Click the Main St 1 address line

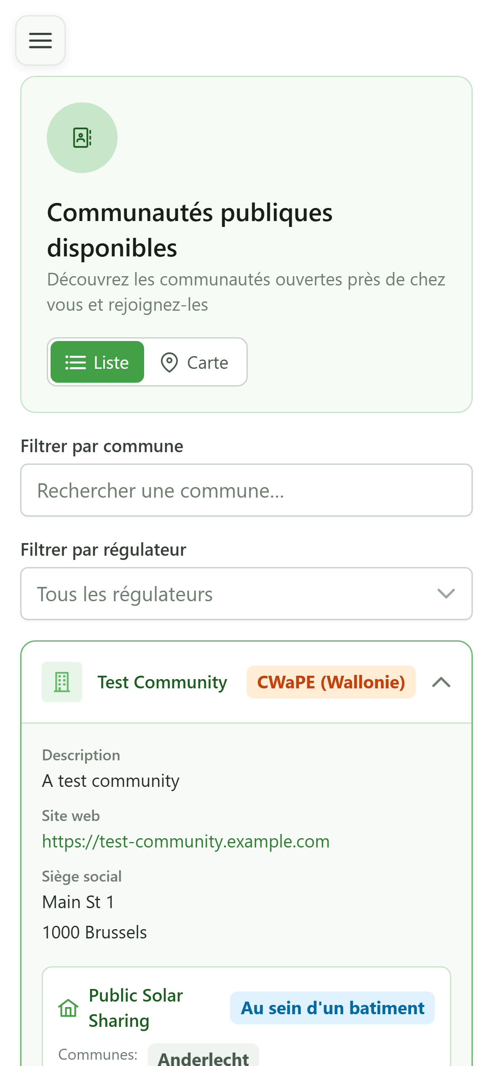coord(78,902)
